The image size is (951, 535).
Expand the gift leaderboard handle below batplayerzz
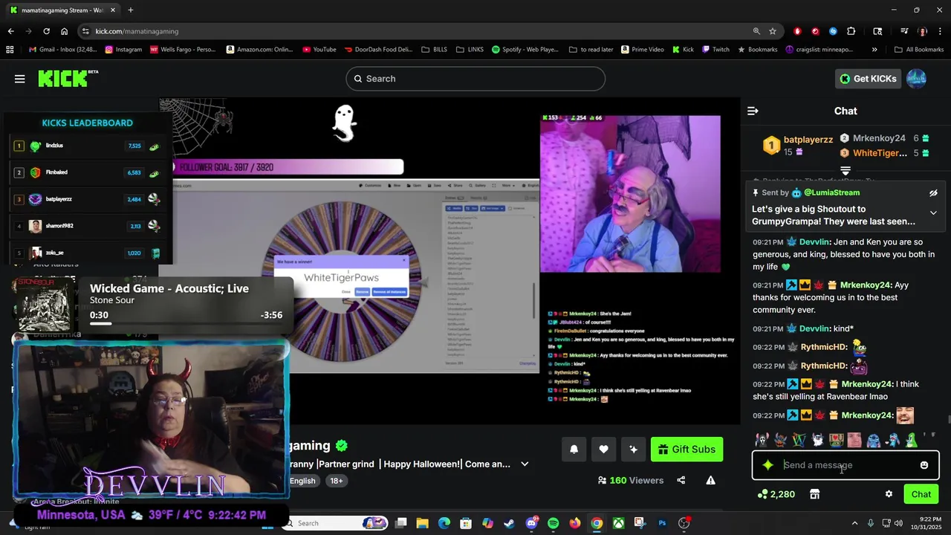(845, 171)
